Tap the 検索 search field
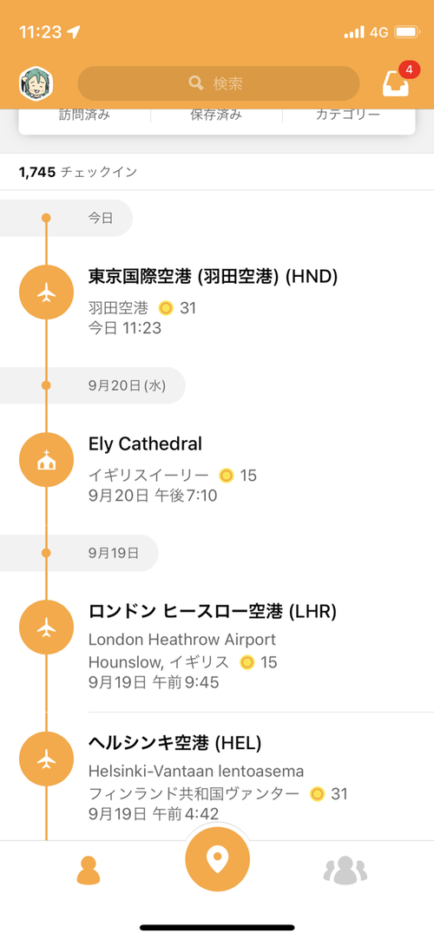The height and width of the screenshot is (940, 434). pyautogui.click(x=218, y=83)
